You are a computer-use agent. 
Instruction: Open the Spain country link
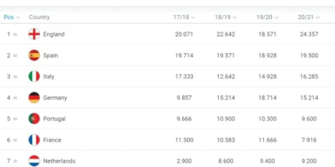(51, 56)
